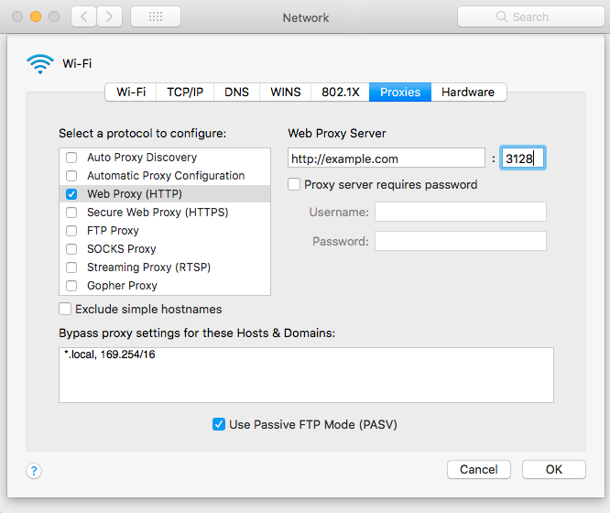610x513 pixels.
Task: Enable Exclude simple hostnames option
Action: click(x=65, y=309)
